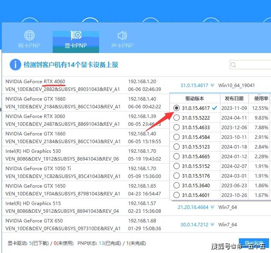The image size is (271, 253).
Task: Click the 13(已完成) PNP completed count
Action: click(x=110, y=243)
